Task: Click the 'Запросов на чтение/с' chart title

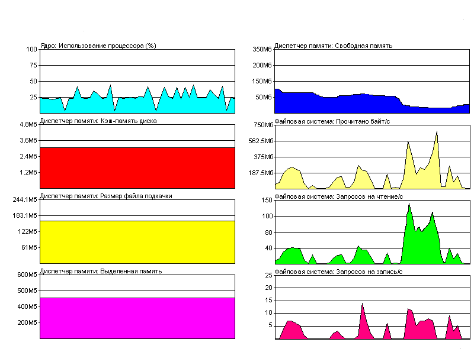Action: click(x=339, y=196)
